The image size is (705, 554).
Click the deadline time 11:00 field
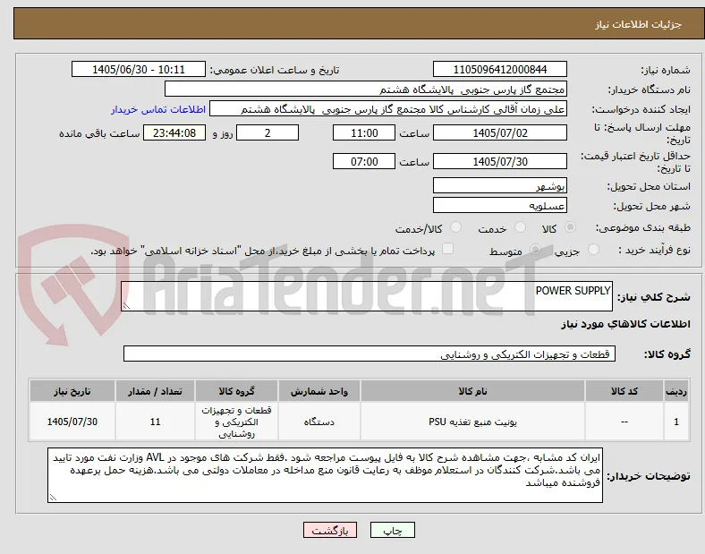[x=364, y=133]
